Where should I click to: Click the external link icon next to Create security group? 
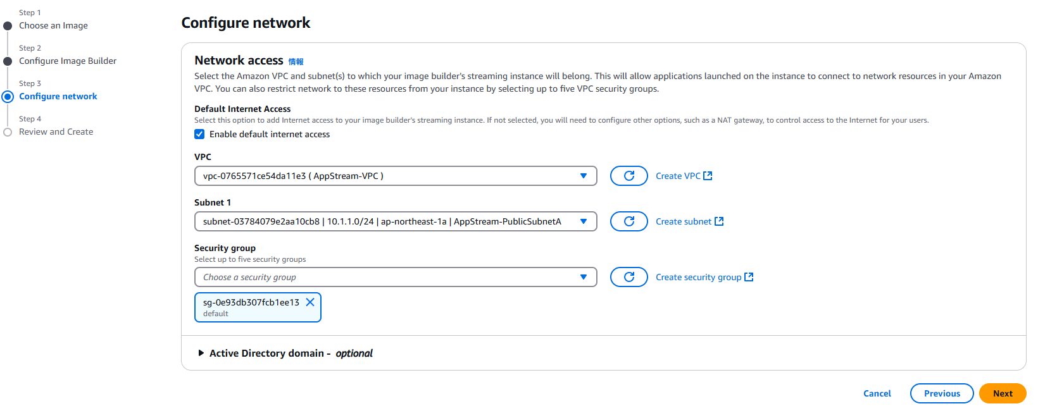749,277
